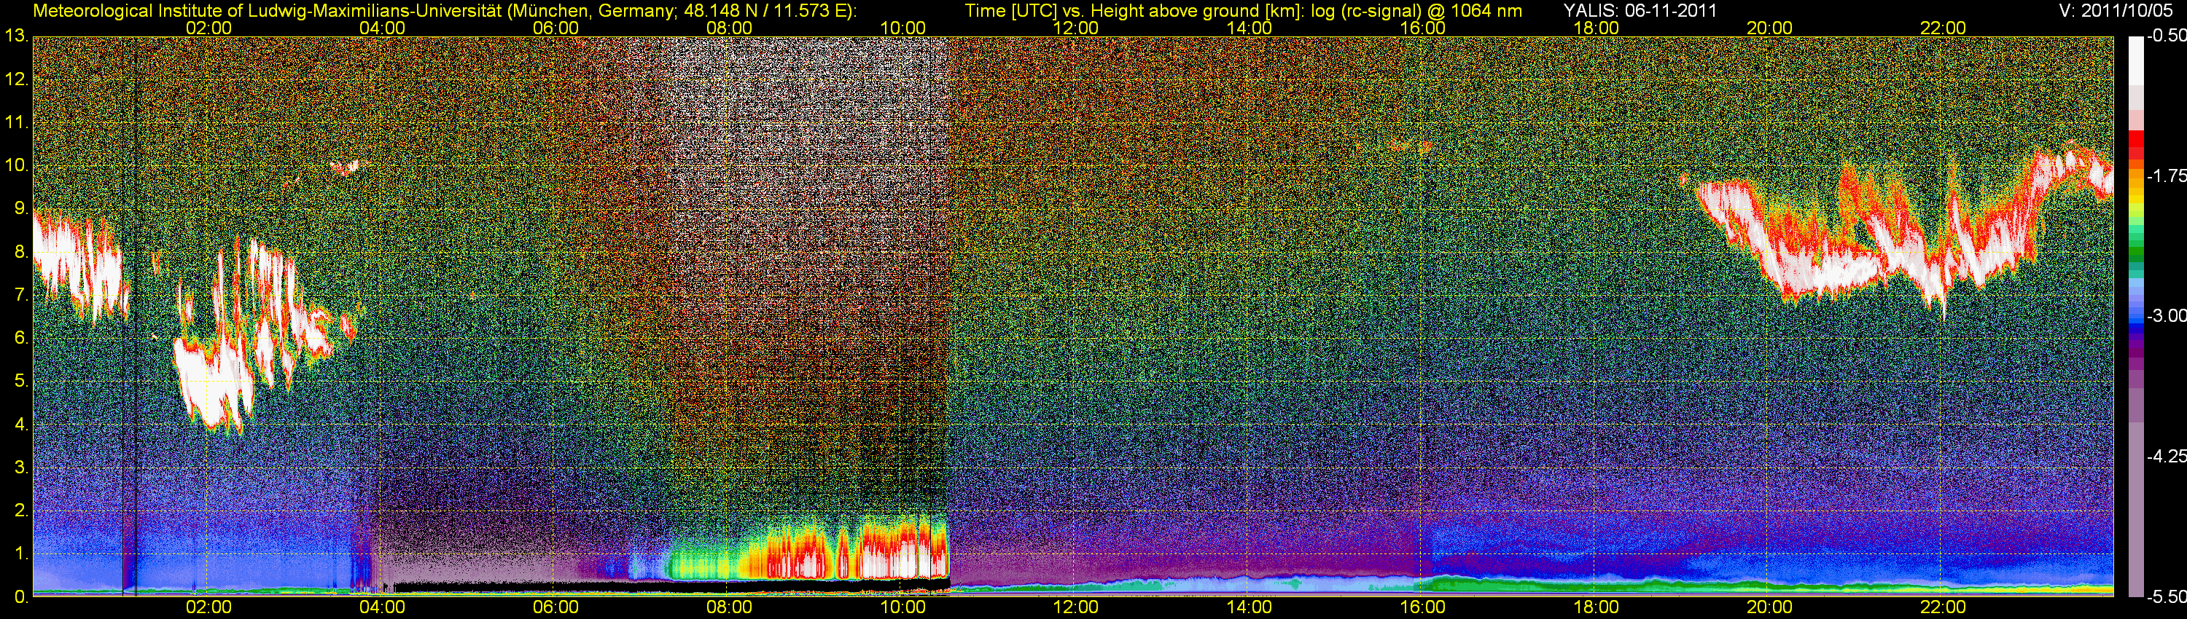Click the 13 km height axis label
The width and height of the screenshot is (2187, 619).
16,36
